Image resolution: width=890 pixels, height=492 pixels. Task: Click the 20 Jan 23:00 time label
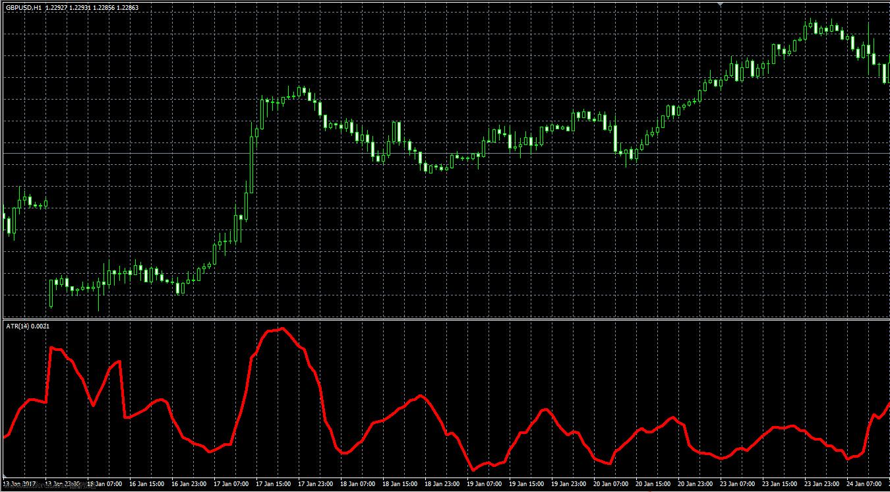pyautogui.click(x=696, y=484)
